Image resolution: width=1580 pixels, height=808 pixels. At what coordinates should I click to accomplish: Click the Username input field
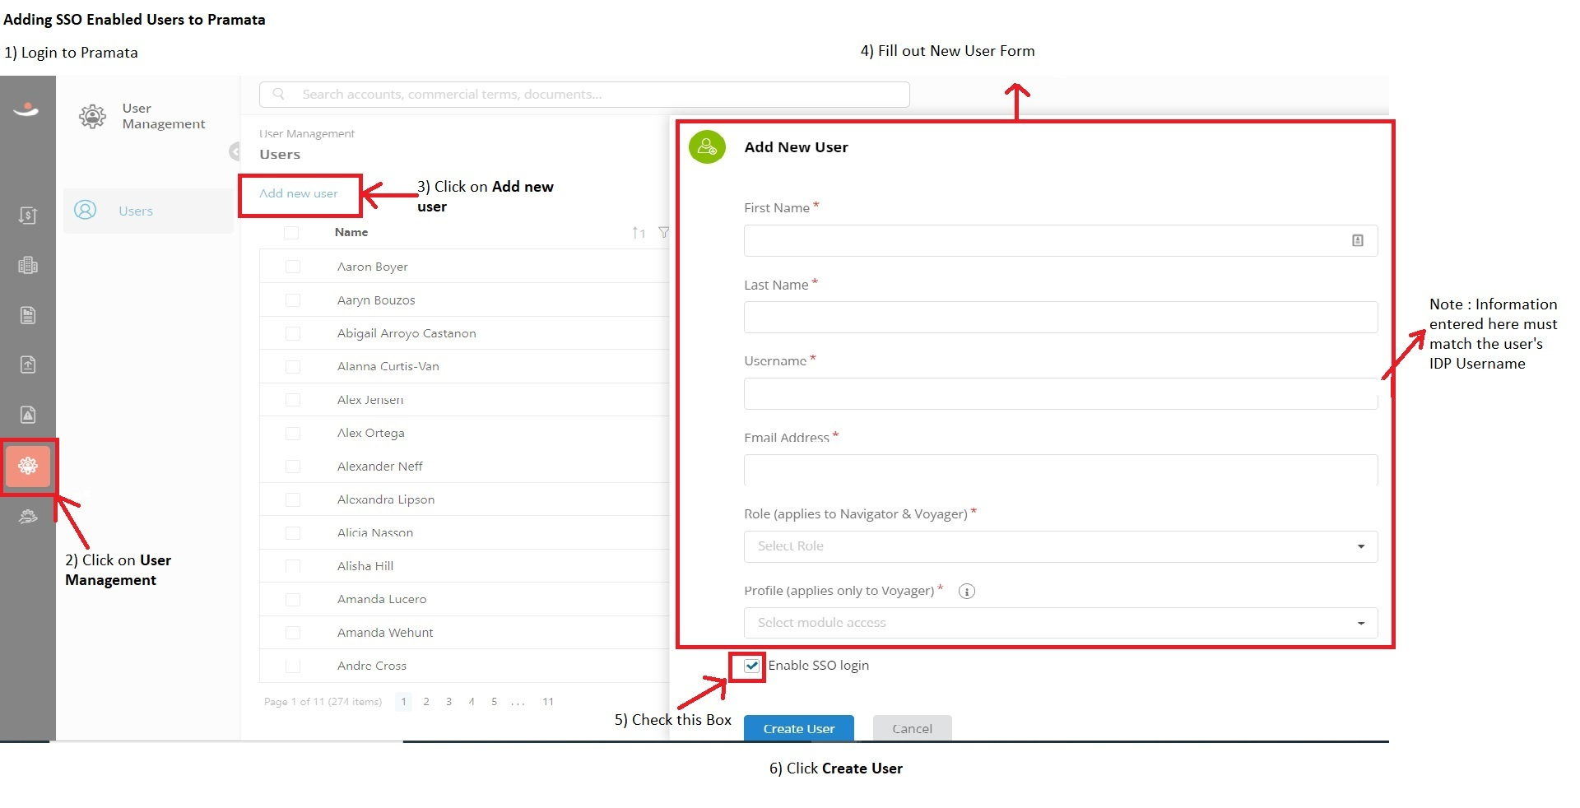1061,393
